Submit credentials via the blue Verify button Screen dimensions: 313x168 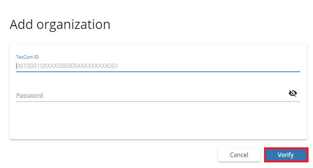click(x=286, y=155)
